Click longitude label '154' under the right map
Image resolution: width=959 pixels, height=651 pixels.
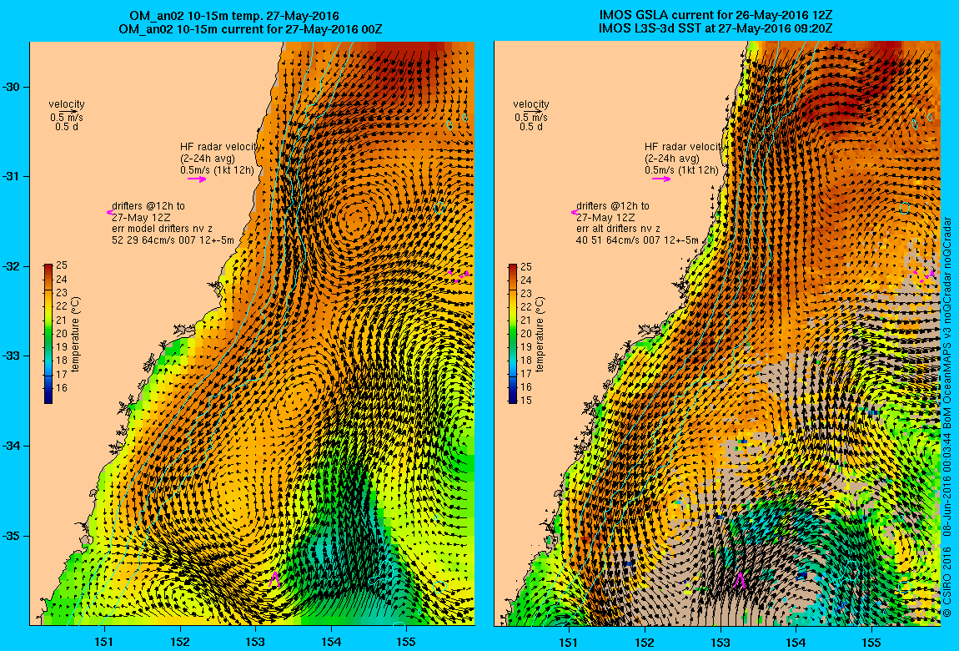coord(795,643)
